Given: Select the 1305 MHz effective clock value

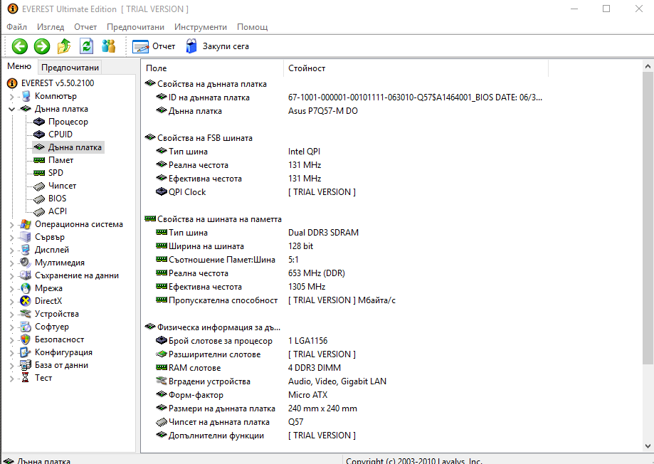Looking at the screenshot, I should (x=307, y=287).
